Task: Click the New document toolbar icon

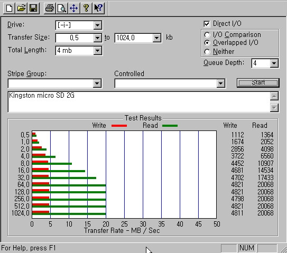Action: tap(9, 8)
